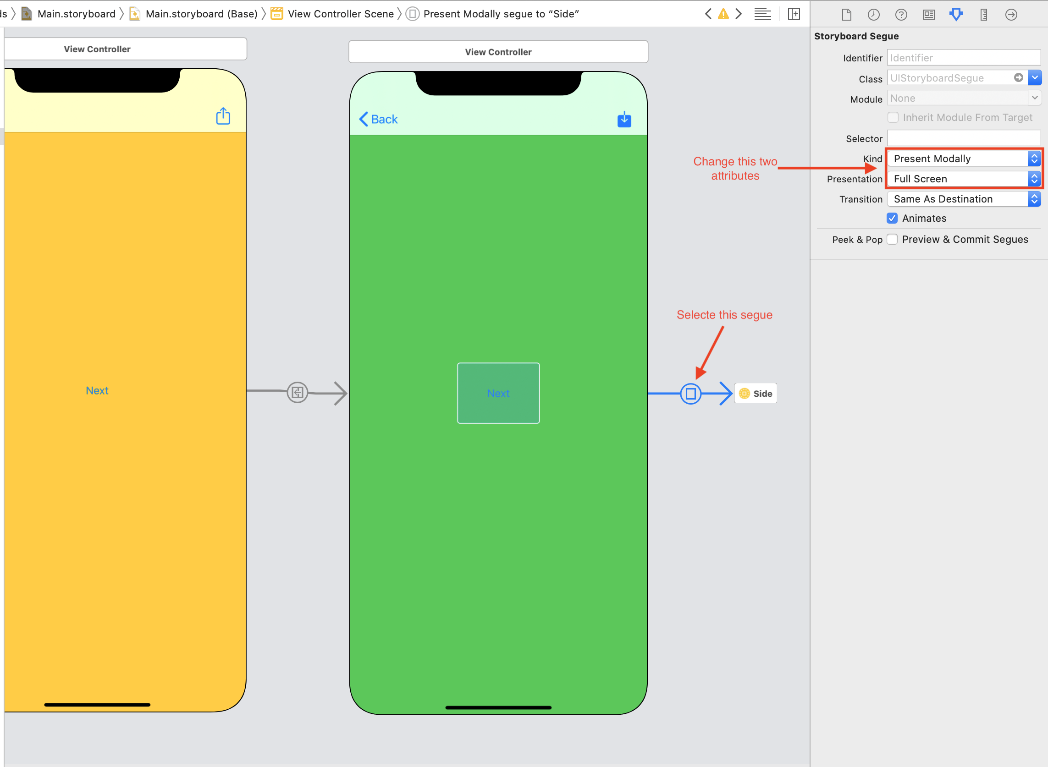The width and height of the screenshot is (1048, 767).
Task: Click the segue circle icon between controllers
Action: tap(691, 393)
